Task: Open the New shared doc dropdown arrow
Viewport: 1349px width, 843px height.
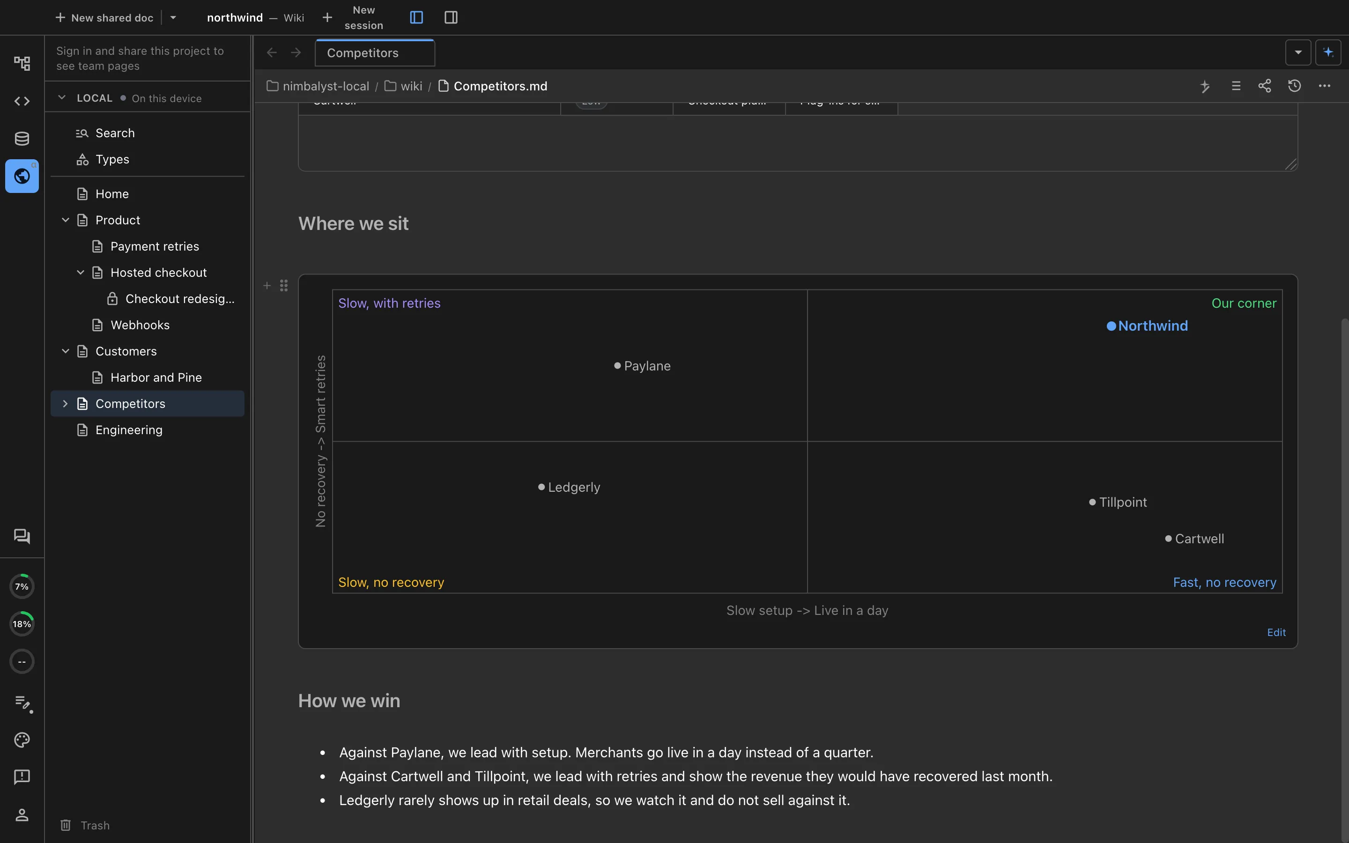Action: [173, 17]
